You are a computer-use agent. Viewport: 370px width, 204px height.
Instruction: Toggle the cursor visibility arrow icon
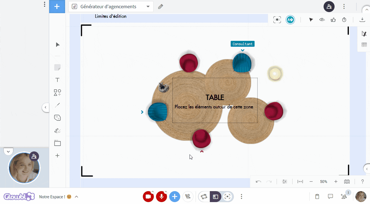tap(311, 20)
